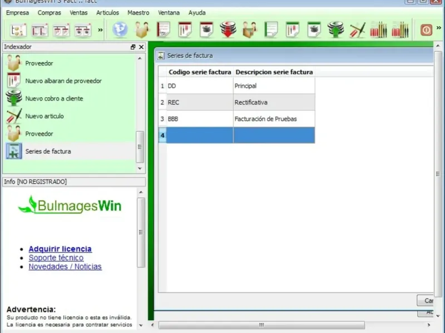Open the Empresa menu
This screenshot has width=445, height=333.
(18, 13)
